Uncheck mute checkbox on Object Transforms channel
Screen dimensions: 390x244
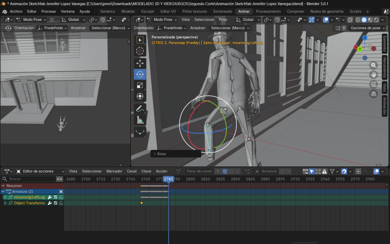click(x=56, y=203)
